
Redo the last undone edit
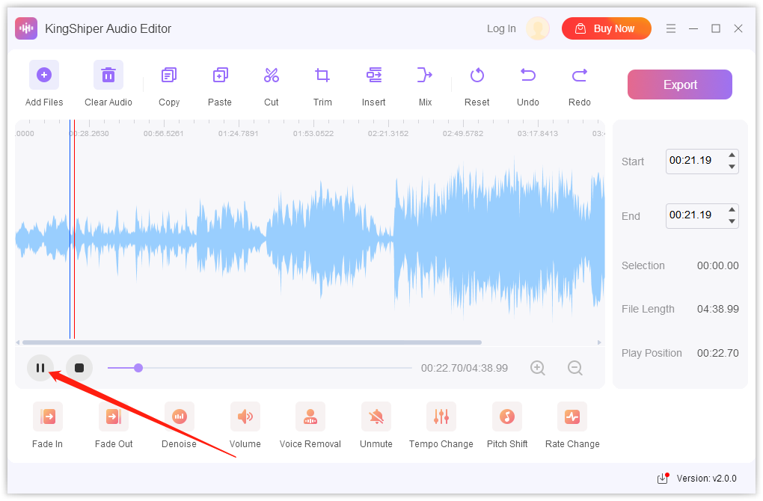[580, 76]
